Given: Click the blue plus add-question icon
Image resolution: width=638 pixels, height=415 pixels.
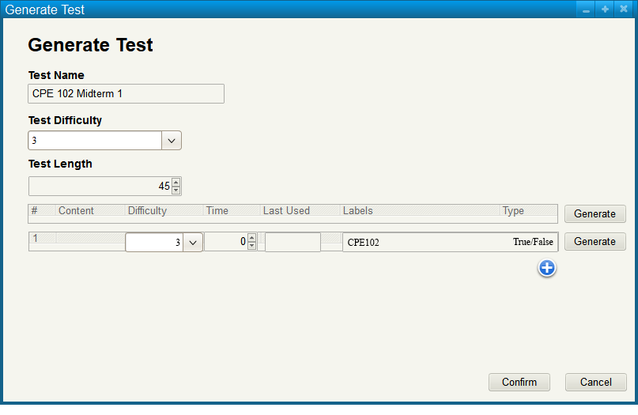Looking at the screenshot, I should pyautogui.click(x=547, y=269).
